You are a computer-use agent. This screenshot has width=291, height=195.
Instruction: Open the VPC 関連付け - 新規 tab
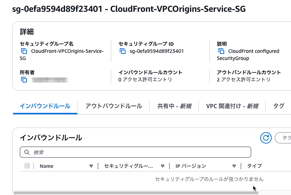(x=232, y=106)
